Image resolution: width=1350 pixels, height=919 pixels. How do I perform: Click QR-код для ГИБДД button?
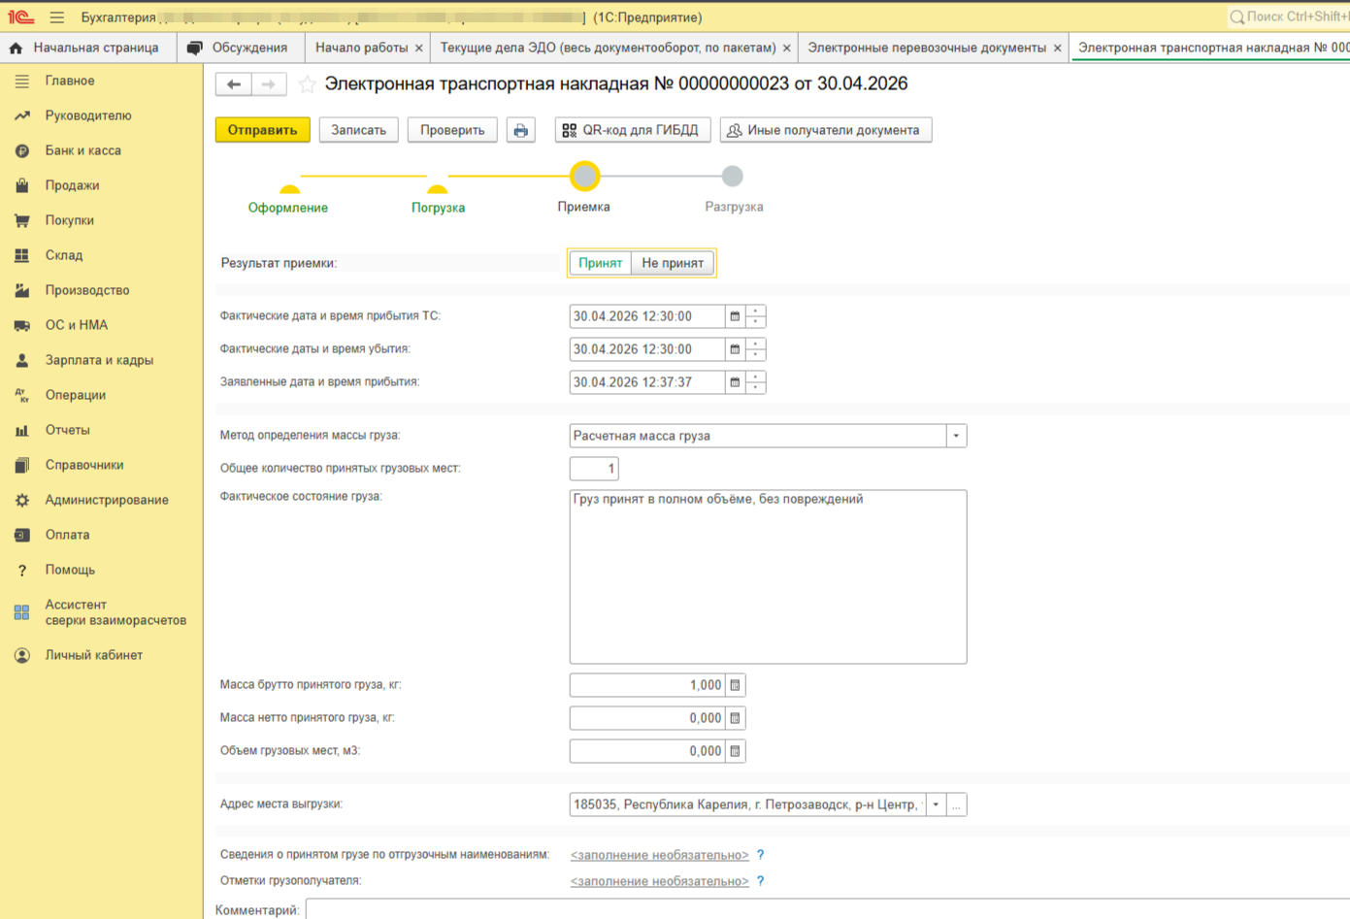click(632, 130)
